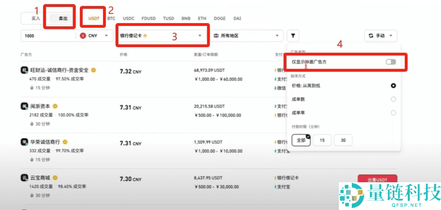Toggle 仅显示神盾广告方 switch
Viewport: 441px width, 210px height.
391,62
